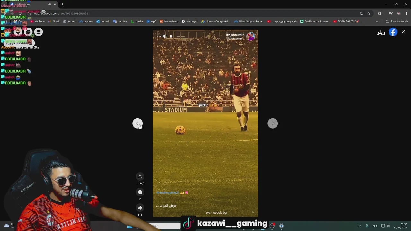This screenshot has width=411, height=231.
Task: Open REMIX RAI 2022 bookmark
Action: click(347, 21)
